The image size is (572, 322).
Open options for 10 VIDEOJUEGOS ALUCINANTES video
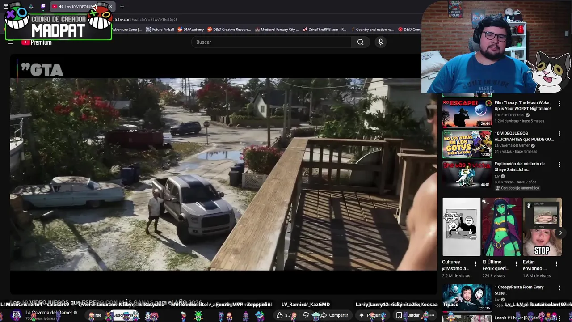[x=559, y=134]
